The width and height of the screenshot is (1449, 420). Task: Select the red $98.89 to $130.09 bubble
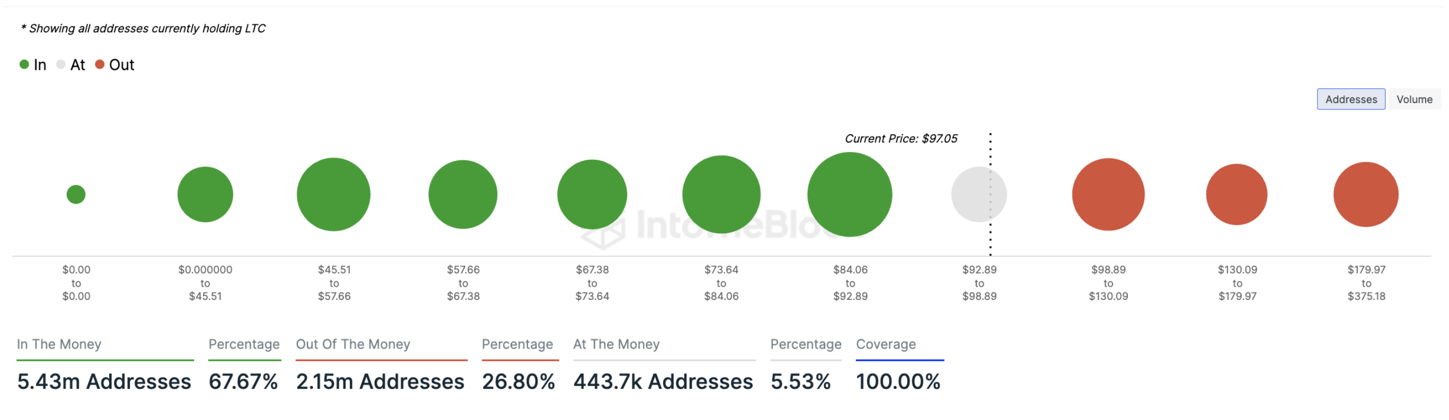click(x=1108, y=195)
